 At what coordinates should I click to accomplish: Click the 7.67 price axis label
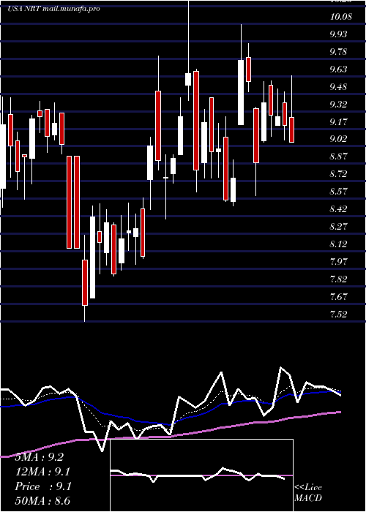pos(338,297)
